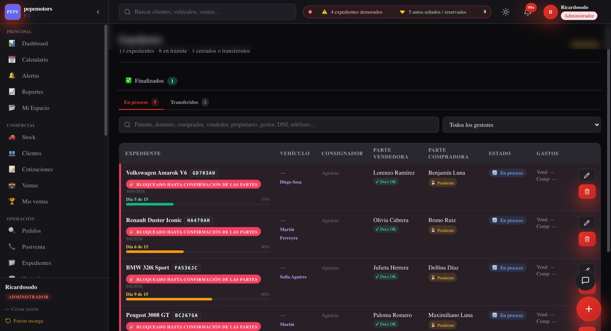
Task: Click the En proceso status of Volkswagen Amarok
Action: point(507,173)
